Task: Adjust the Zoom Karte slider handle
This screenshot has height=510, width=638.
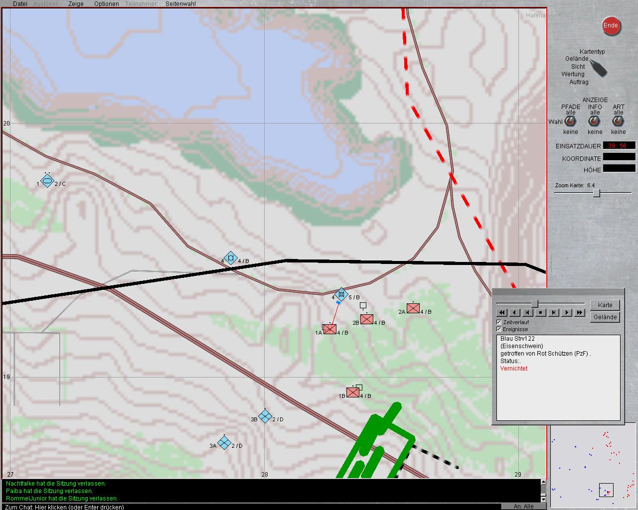Action: [x=596, y=193]
